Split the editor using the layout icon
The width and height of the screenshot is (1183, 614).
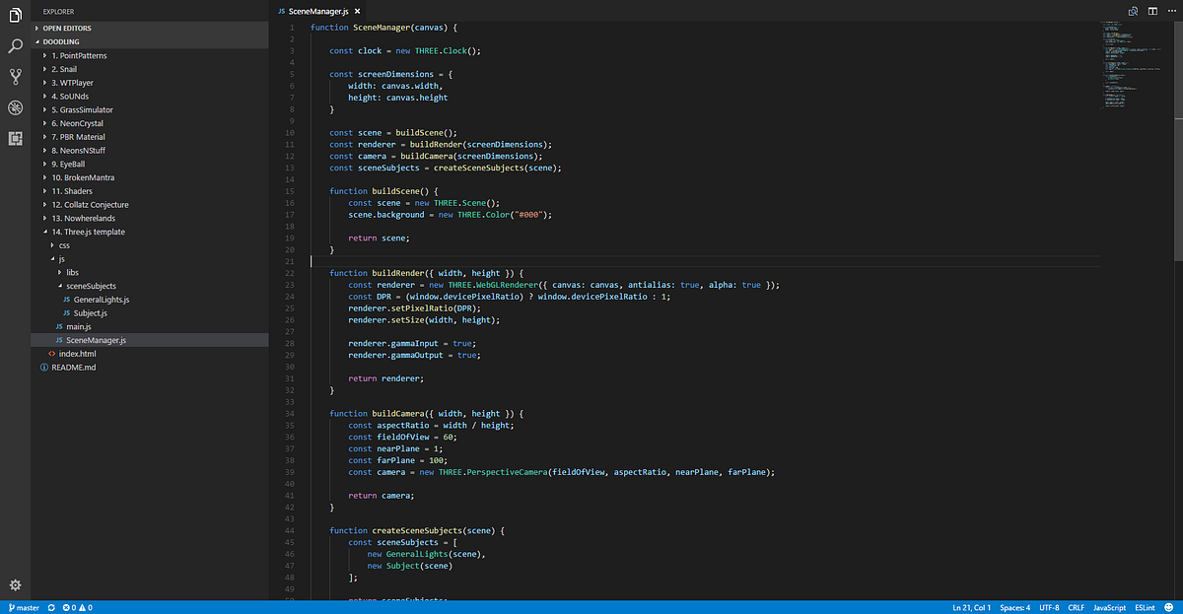[x=1151, y=11]
